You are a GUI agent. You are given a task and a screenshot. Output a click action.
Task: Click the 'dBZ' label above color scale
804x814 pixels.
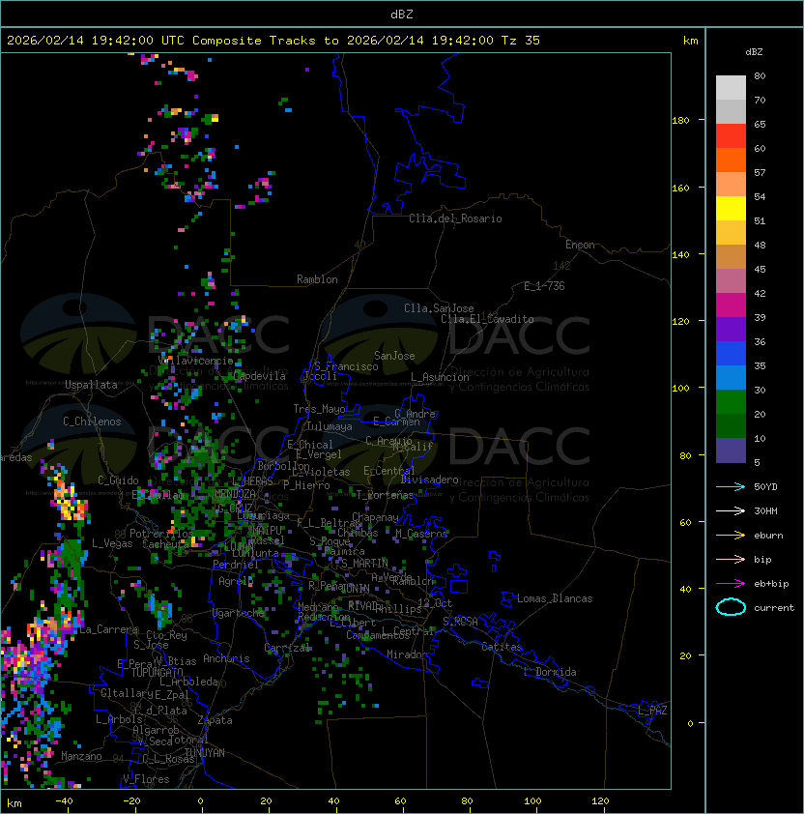pyautogui.click(x=754, y=52)
